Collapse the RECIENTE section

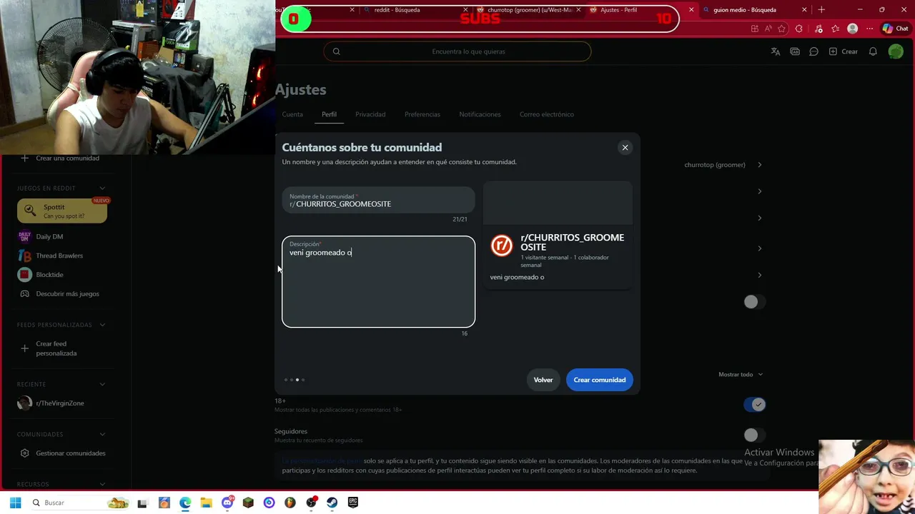tap(102, 384)
